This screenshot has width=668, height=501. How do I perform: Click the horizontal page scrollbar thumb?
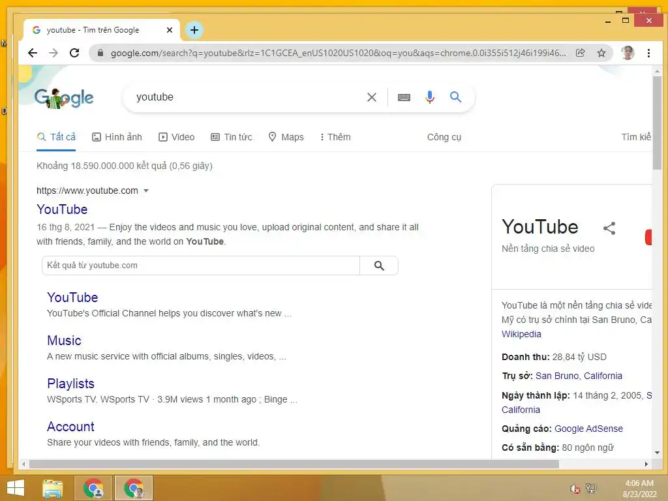click(294, 464)
